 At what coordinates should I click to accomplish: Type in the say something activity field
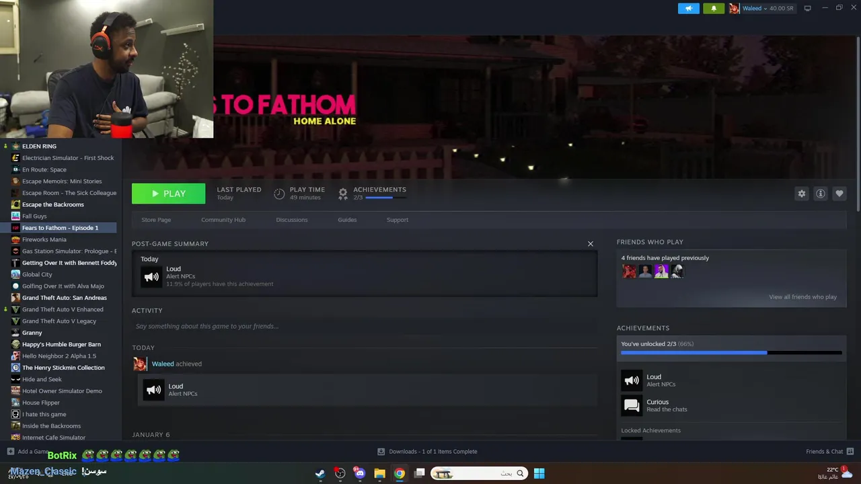[x=365, y=326]
